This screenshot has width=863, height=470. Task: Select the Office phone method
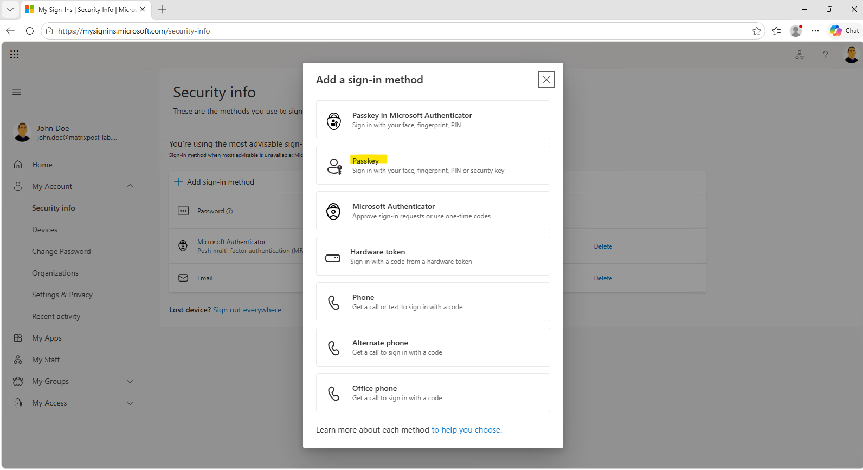tap(433, 393)
